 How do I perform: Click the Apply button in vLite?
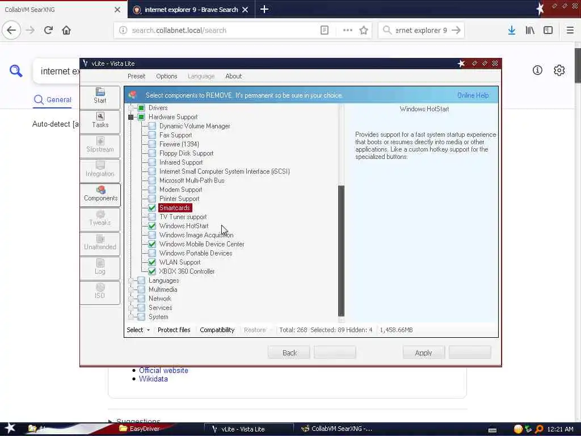click(x=423, y=353)
